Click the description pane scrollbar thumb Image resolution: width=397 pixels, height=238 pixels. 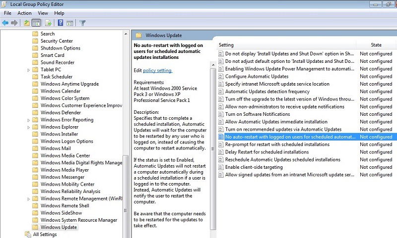tap(213, 149)
